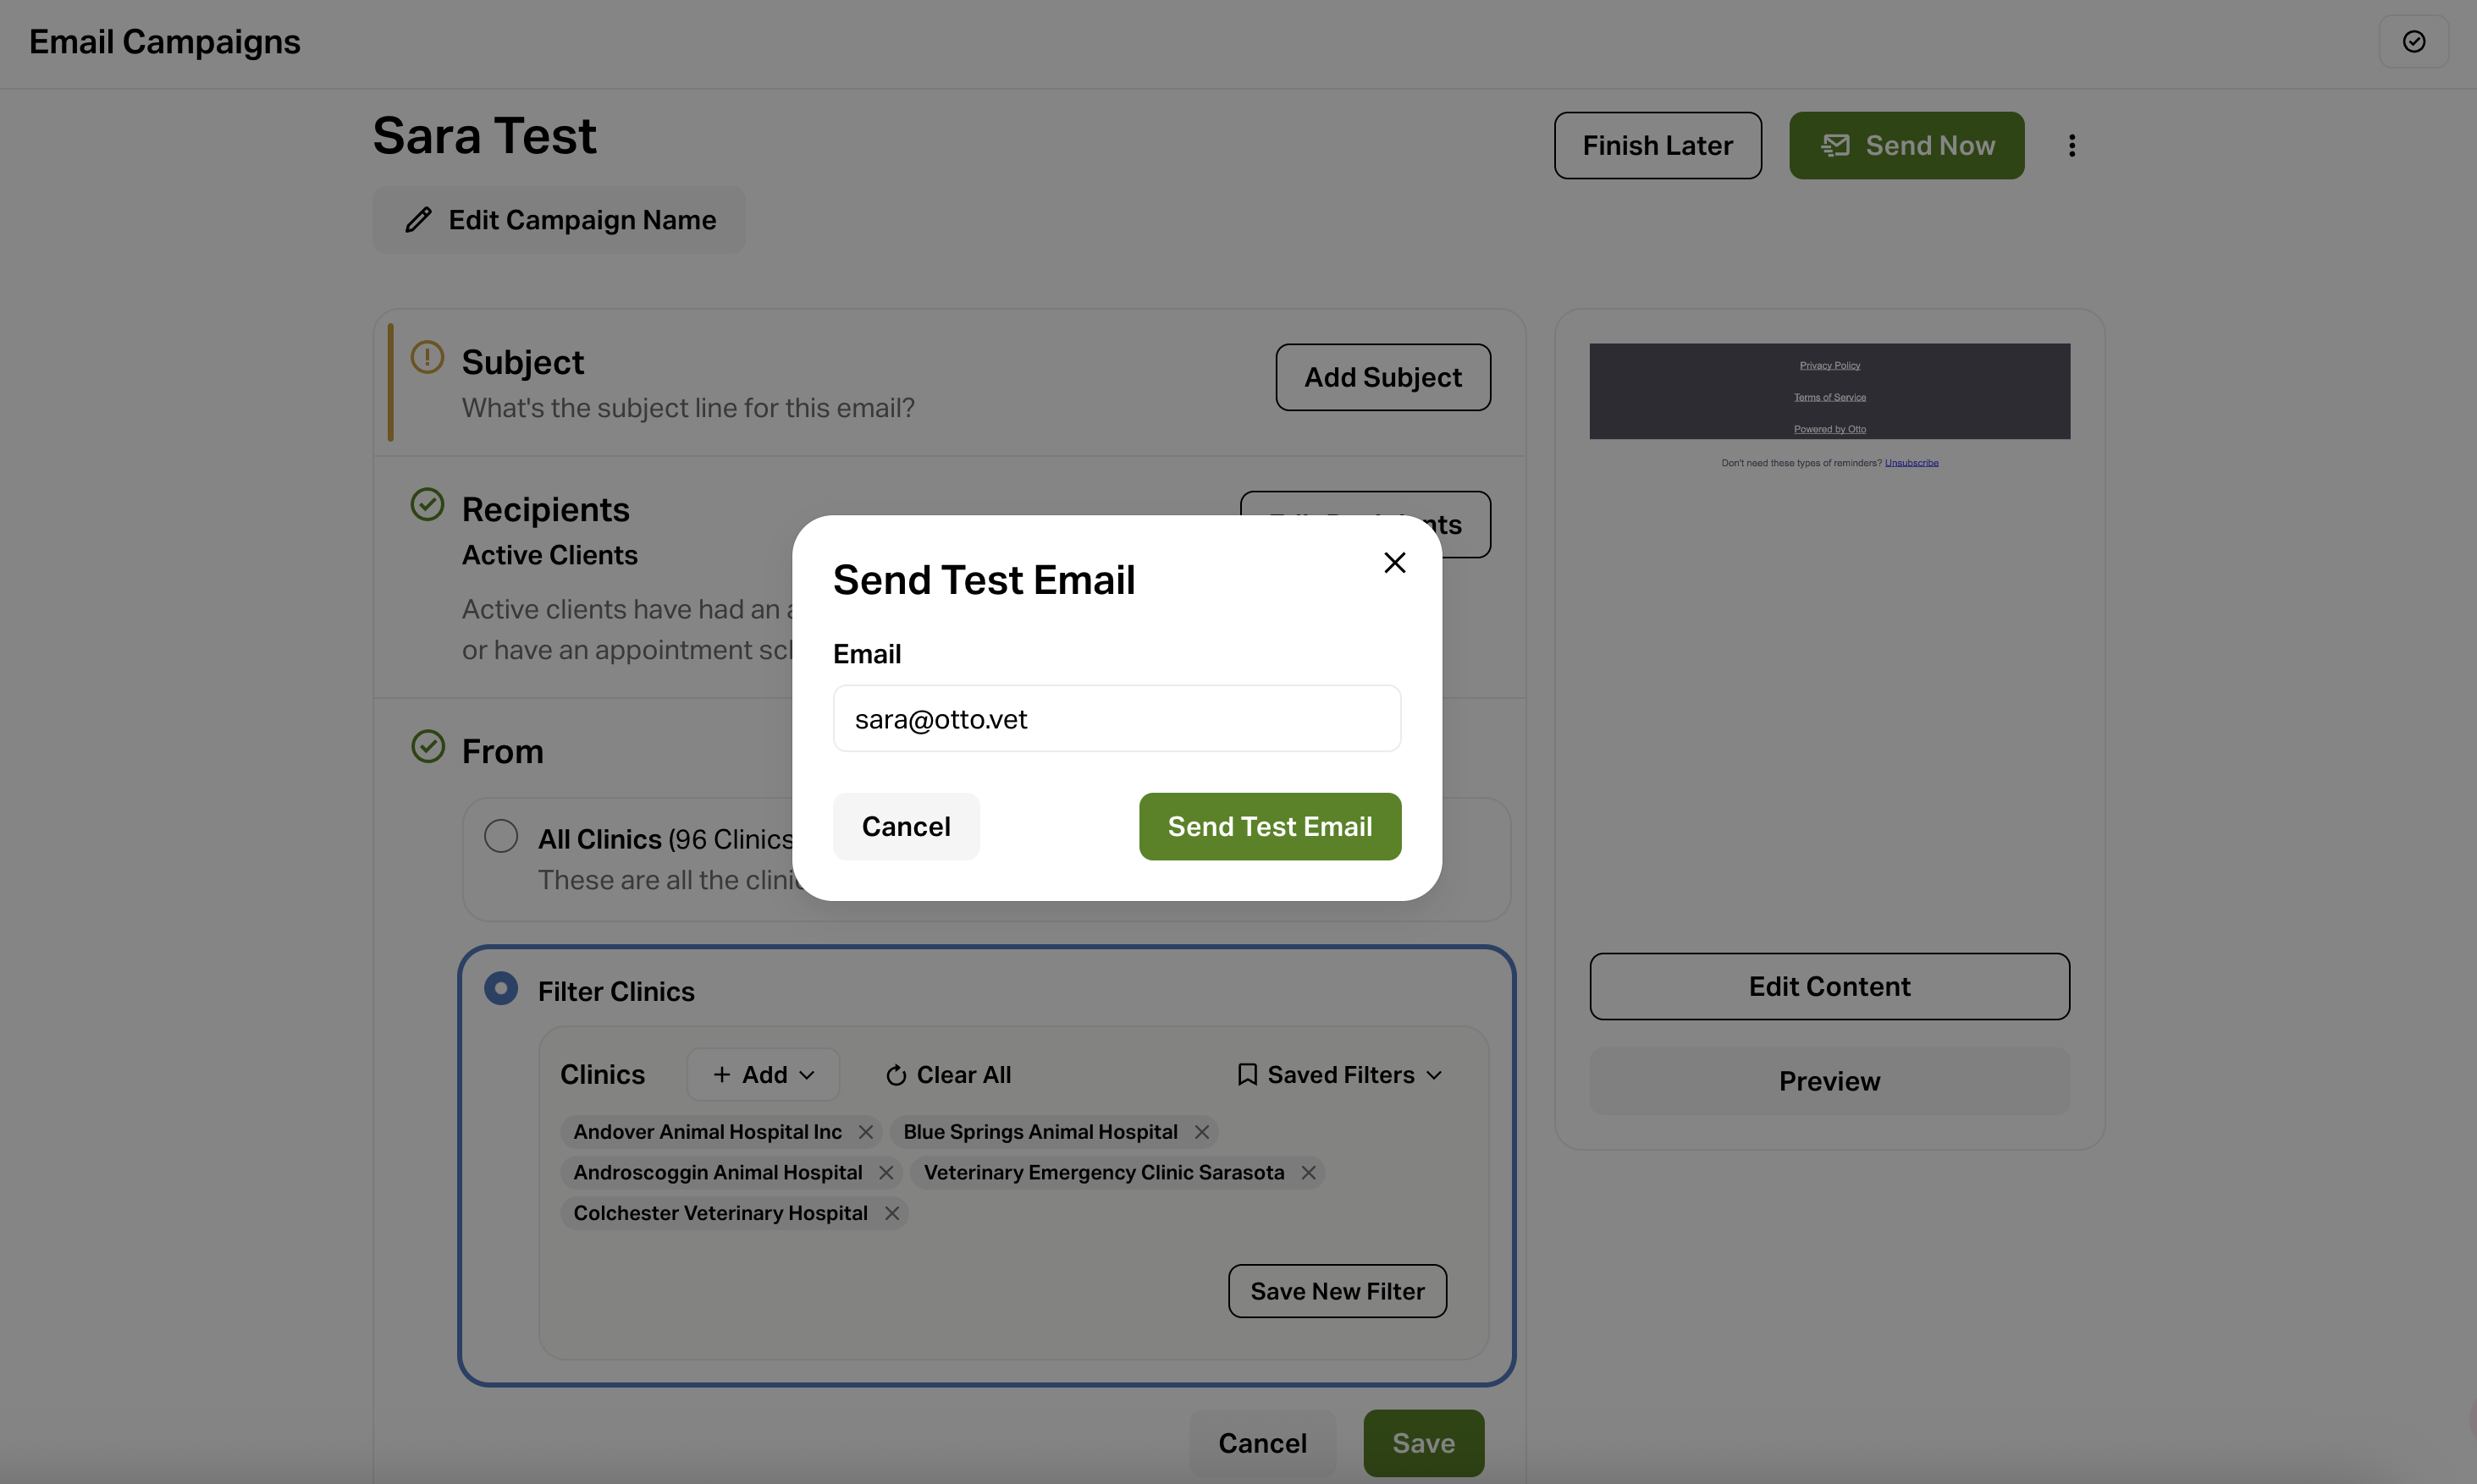Remove Androscoggin Animal Hospital chip

tap(886, 1173)
